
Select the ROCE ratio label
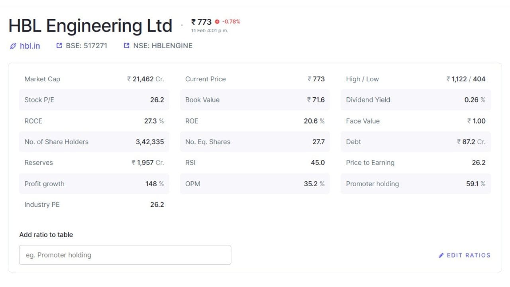[33, 121]
